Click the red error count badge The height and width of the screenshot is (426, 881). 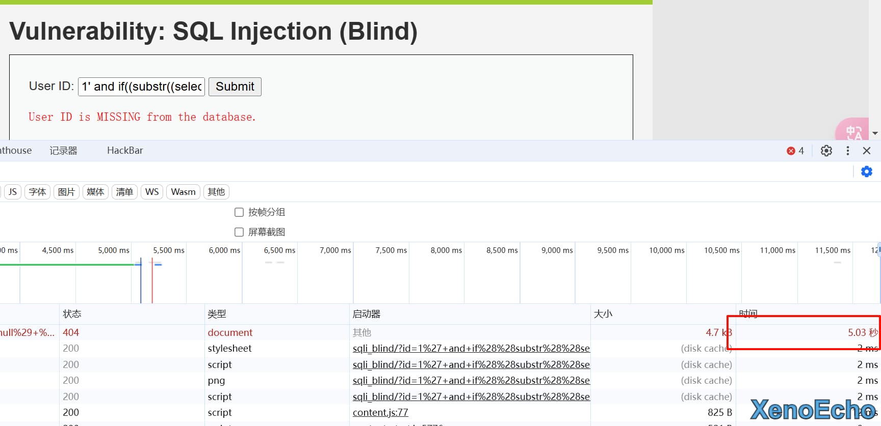[795, 151]
